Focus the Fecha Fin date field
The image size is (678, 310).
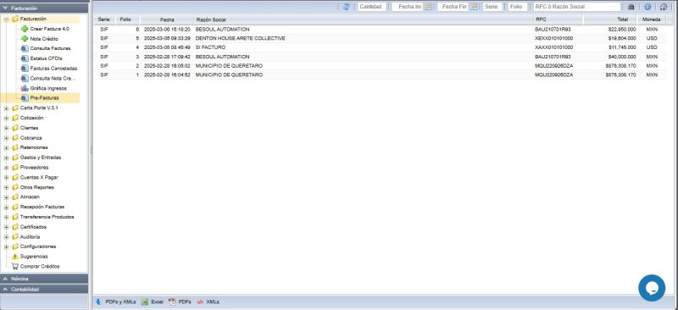pyautogui.click(x=453, y=7)
